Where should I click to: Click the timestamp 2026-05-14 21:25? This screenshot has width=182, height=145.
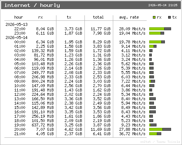point(163,5)
